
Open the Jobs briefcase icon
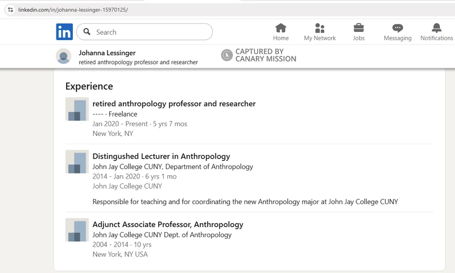(359, 28)
